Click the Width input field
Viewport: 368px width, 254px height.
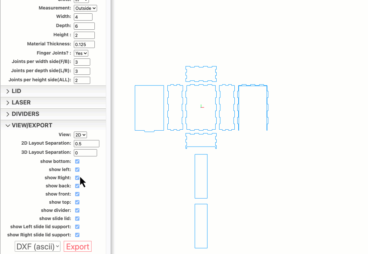[x=83, y=17]
